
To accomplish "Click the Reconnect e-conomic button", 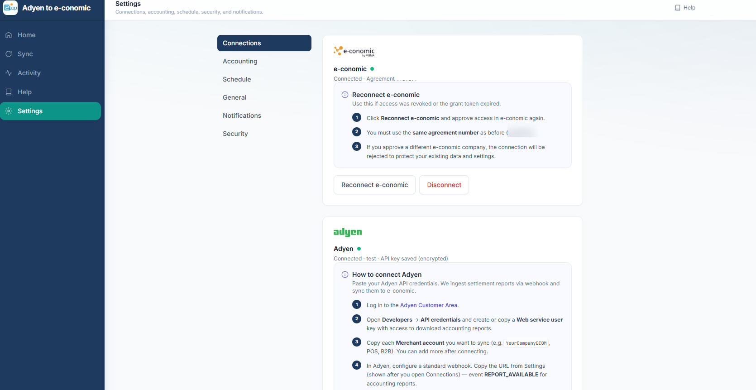I will [x=374, y=185].
